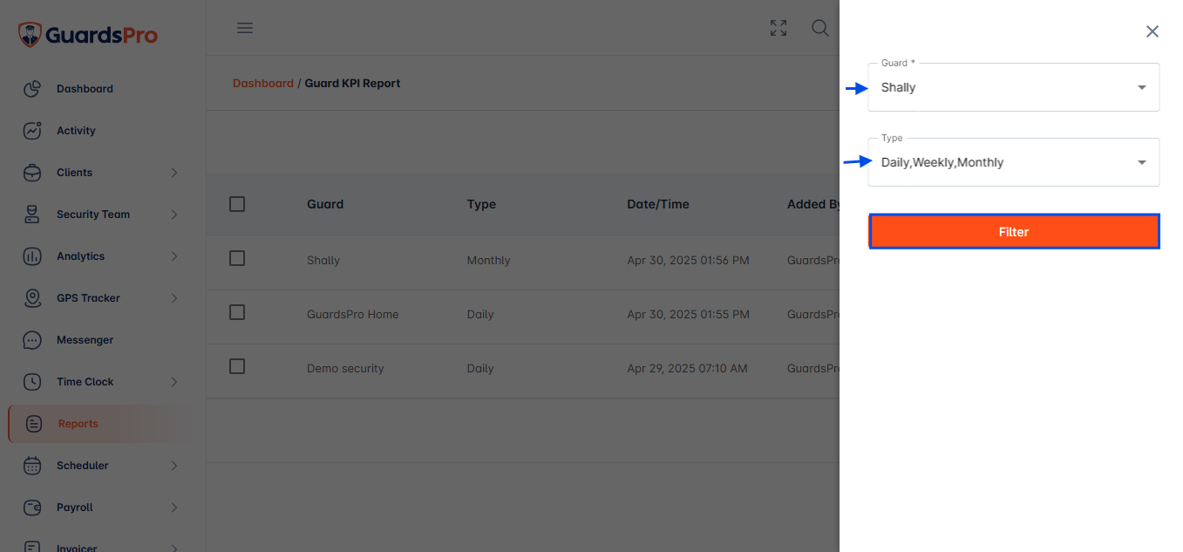Click the Reports document icon
This screenshot has width=1183, height=552.
click(x=34, y=424)
